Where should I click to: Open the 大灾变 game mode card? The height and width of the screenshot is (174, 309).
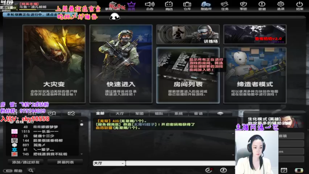(x=54, y=64)
